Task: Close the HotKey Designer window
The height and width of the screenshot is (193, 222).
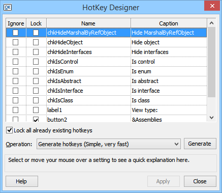Action: 212,6
